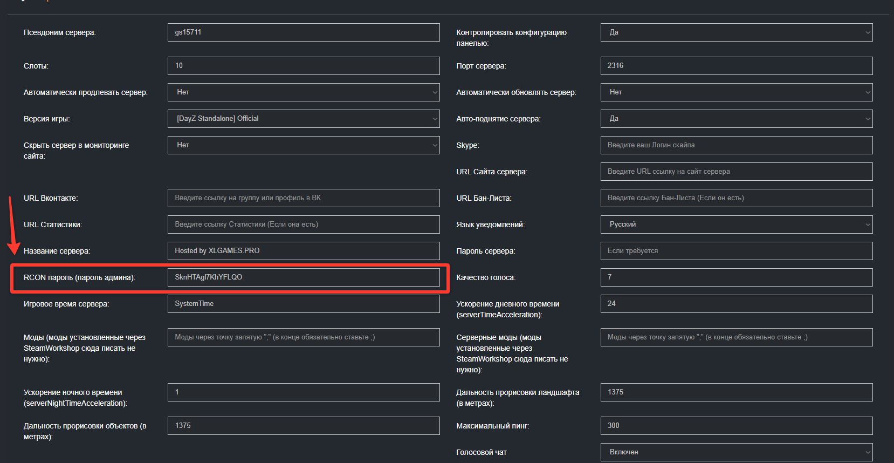Focus the 'URL Вконтакте' input field

tap(304, 198)
